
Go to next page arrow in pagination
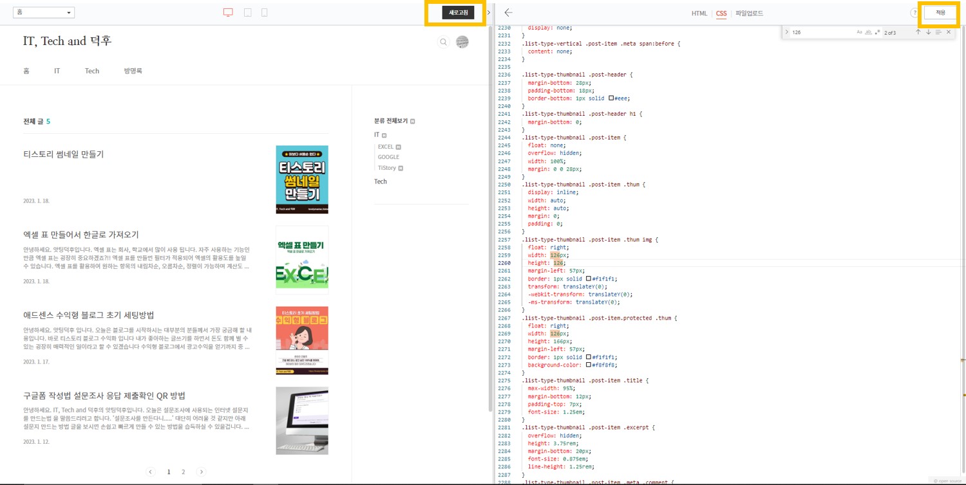tap(201, 471)
